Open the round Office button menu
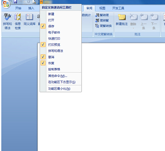The width and height of the screenshot is (165, 151). point(6,4)
